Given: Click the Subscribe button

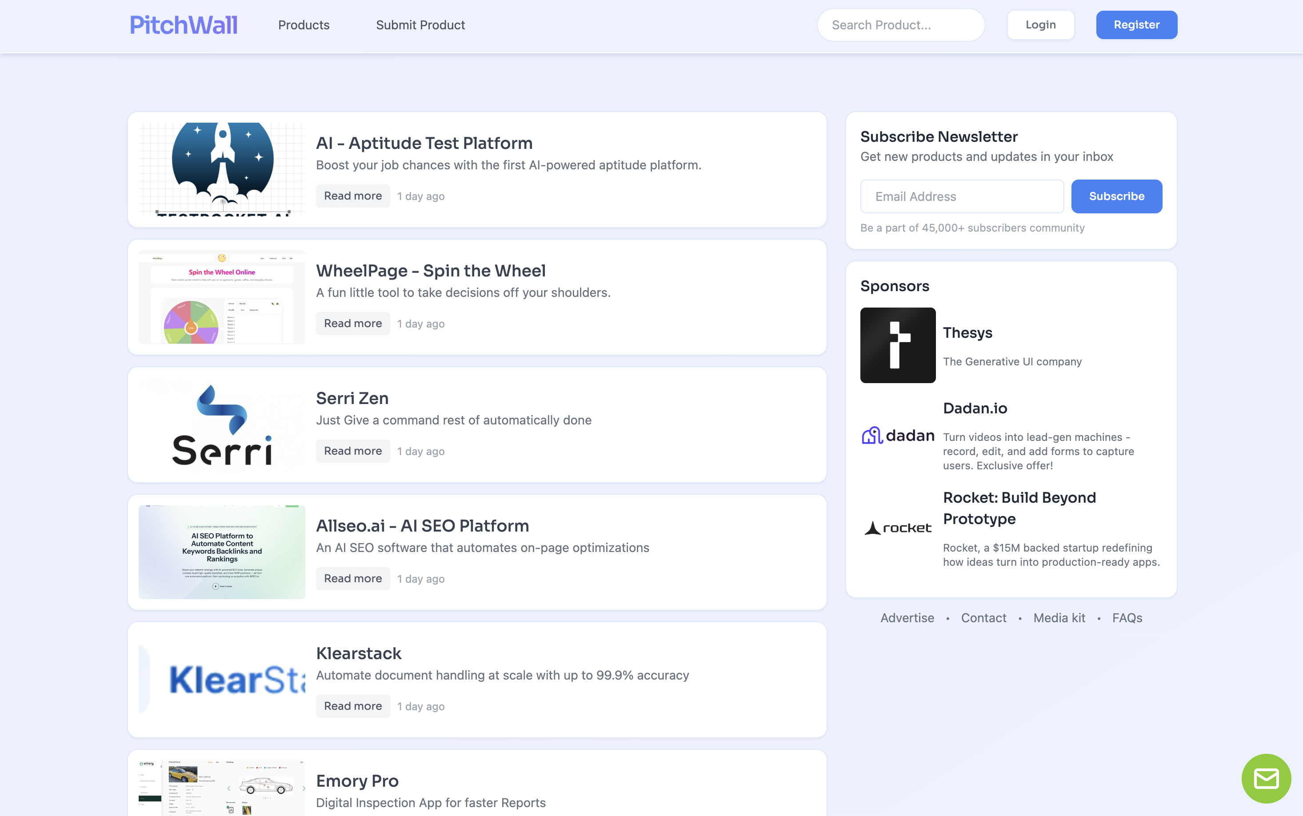Looking at the screenshot, I should coord(1116,196).
